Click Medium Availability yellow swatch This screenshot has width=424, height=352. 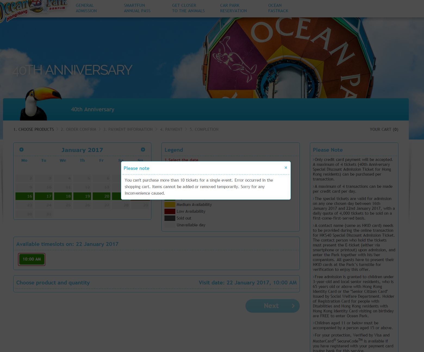[170, 205]
